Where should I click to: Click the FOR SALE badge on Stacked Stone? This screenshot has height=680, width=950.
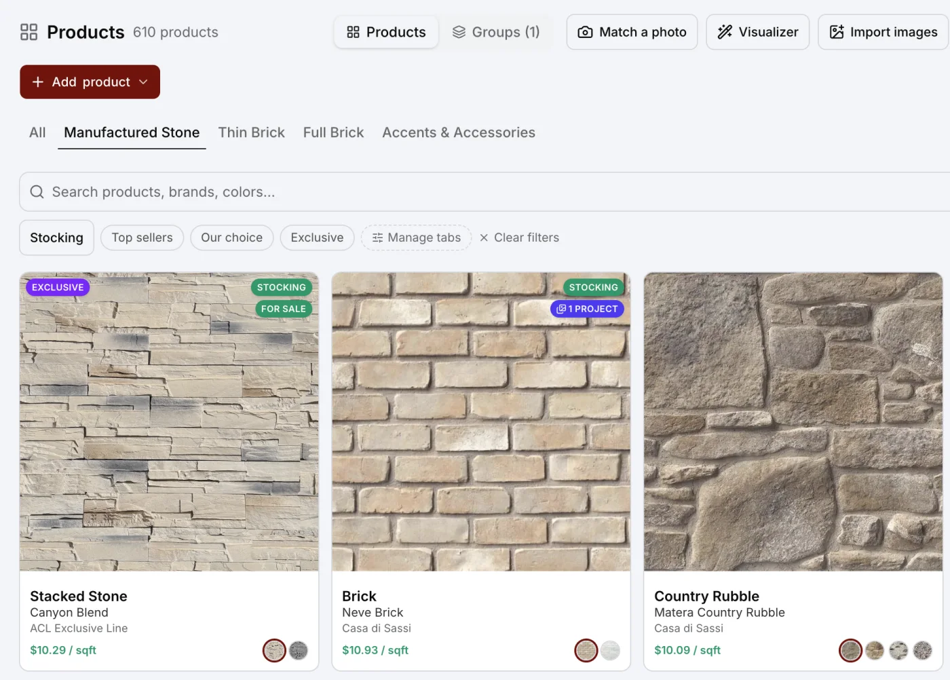point(284,309)
